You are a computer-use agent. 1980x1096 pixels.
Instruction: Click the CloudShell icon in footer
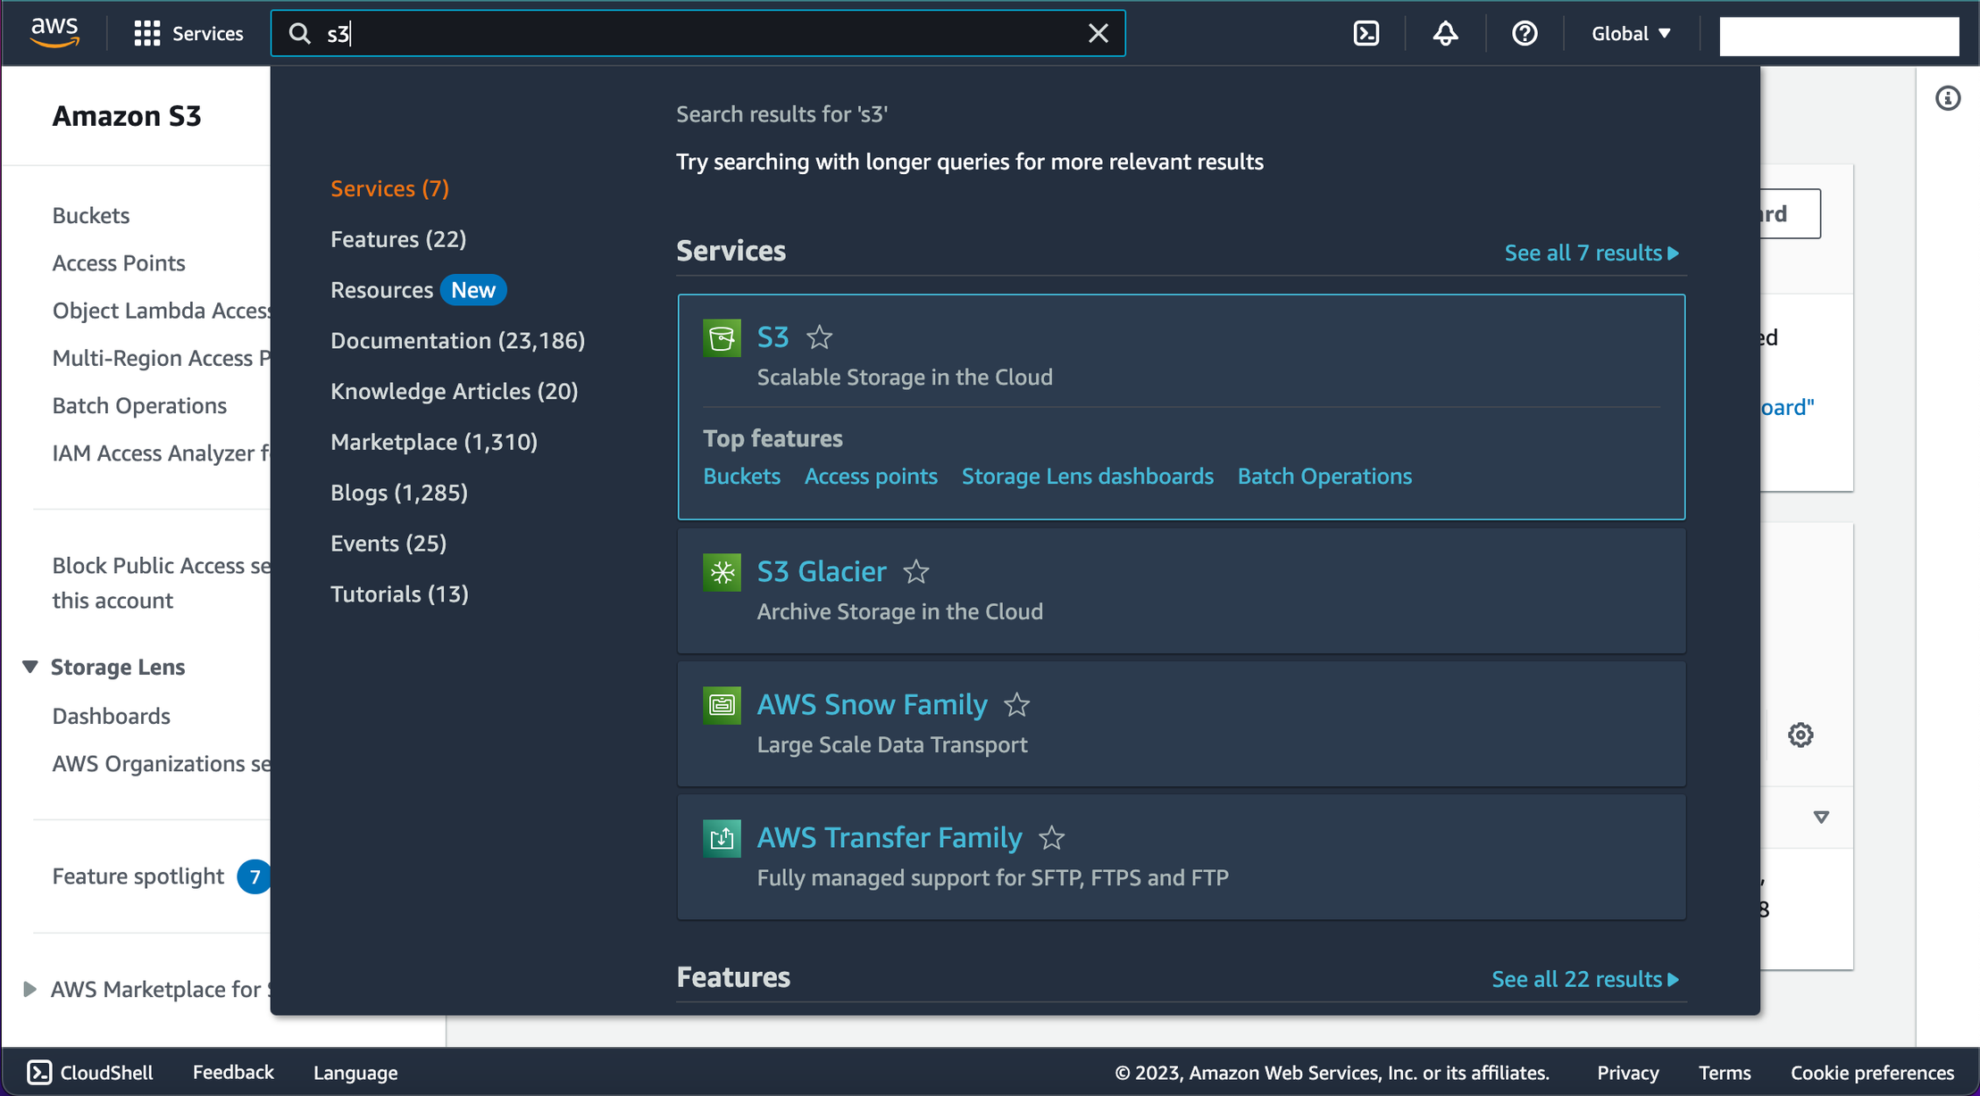pos(39,1072)
